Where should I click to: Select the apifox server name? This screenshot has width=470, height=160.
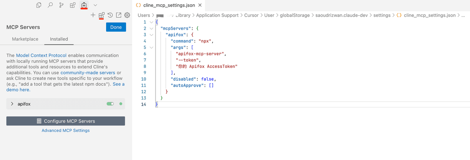[x=24, y=104]
